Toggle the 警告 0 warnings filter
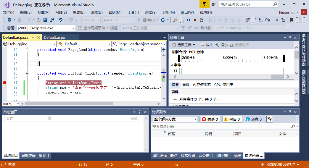309x168 pixels. [232, 119]
